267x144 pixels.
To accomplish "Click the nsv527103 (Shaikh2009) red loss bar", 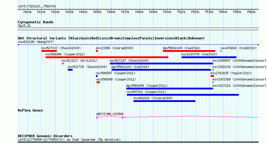I will (49, 51).
